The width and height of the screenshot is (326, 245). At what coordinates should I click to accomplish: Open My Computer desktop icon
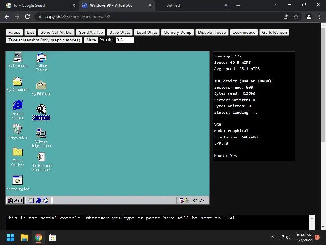(x=18, y=60)
